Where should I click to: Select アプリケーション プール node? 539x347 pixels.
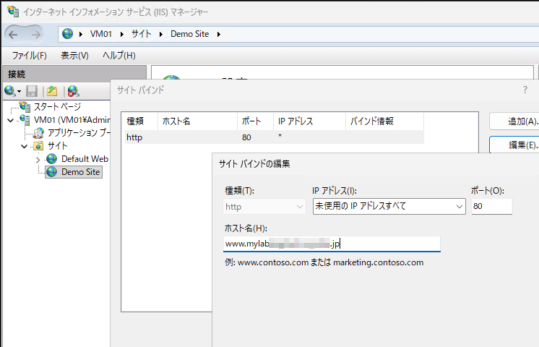[79, 133]
